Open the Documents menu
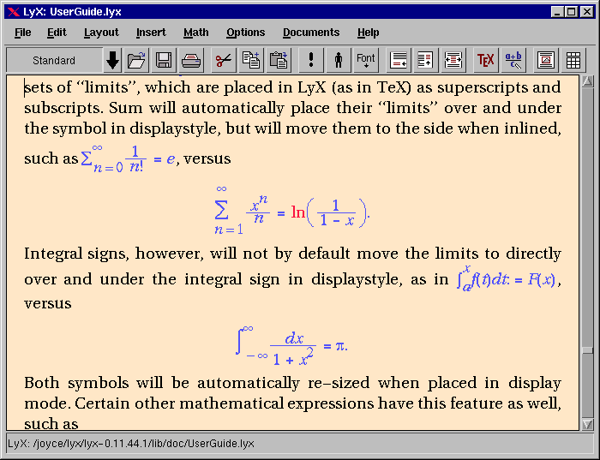 click(x=311, y=33)
